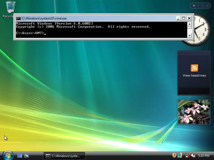The image size is (214, 160).
Task: Open network connection tray icon
Action: click(188, 155)
